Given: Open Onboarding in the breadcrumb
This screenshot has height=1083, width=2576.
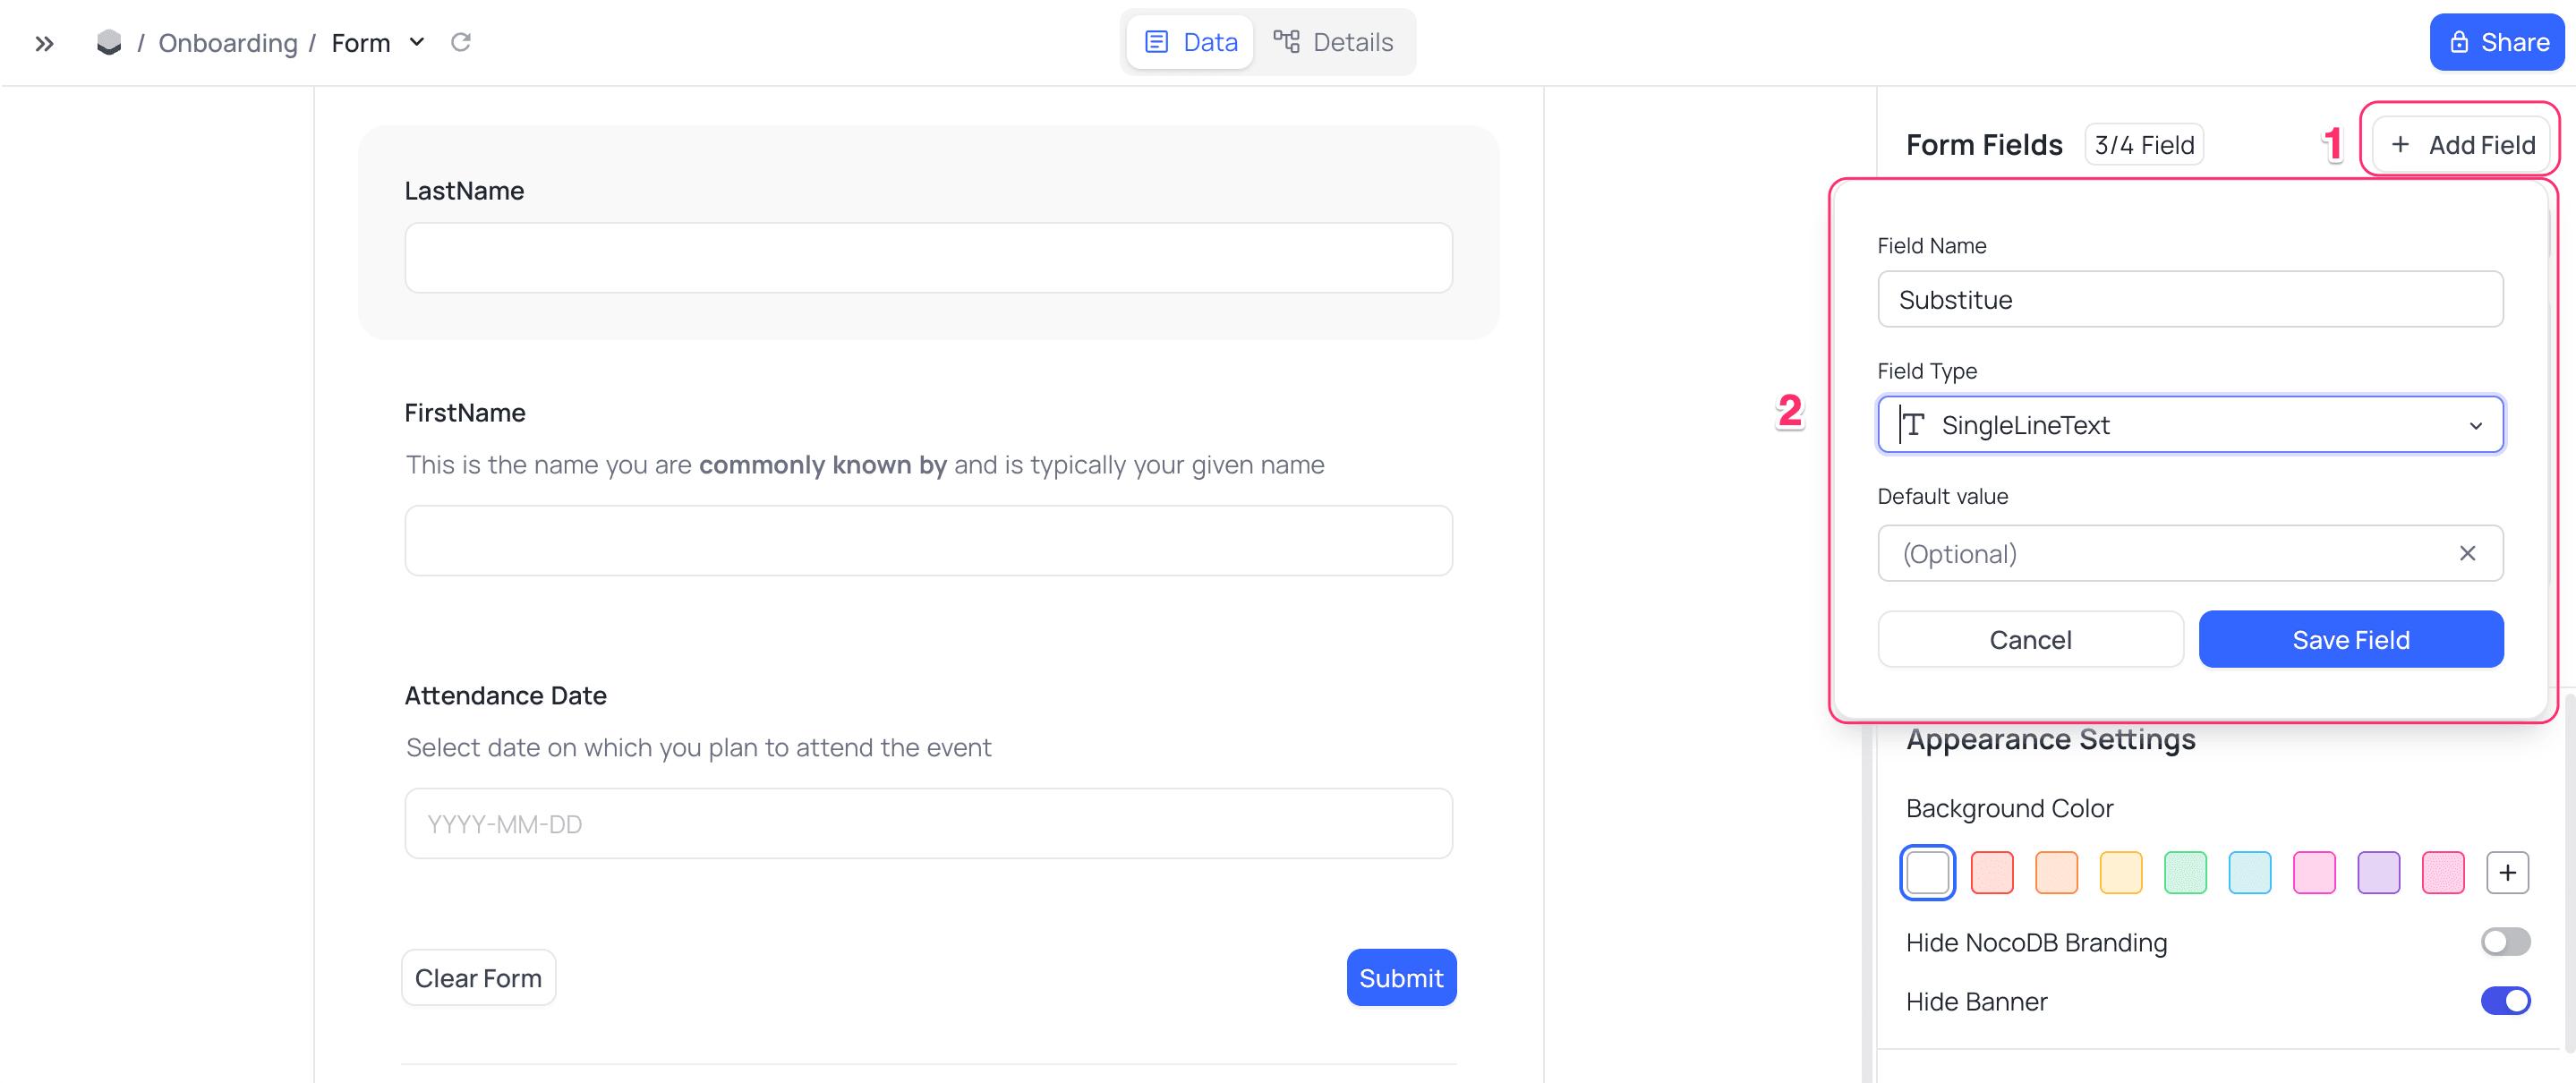Looking at the screenshot, I should pos(228,43).
